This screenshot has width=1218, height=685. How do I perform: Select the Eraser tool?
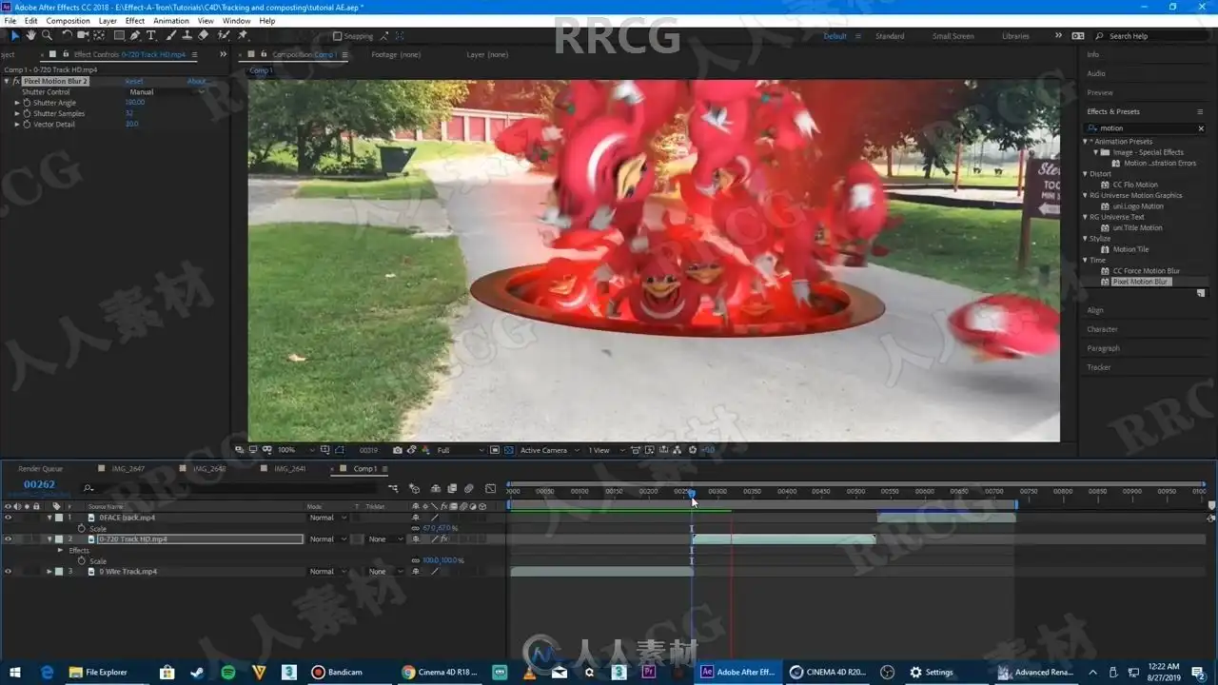(203, 35)
